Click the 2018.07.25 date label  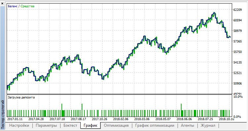205,119
